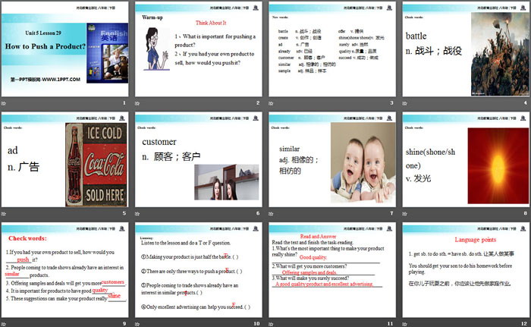Click the slide number 11 label
Image resolution: width=531 pixels, height=327 pixels.
(x=391, y=324)
